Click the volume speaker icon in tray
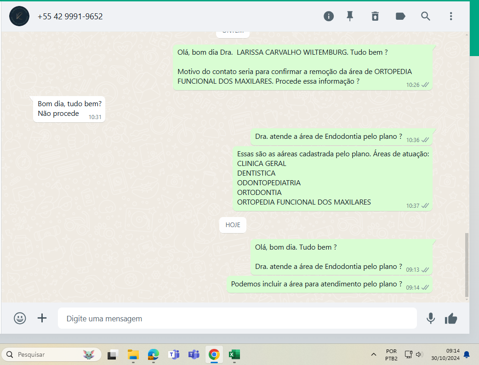 tap(419, 354)
